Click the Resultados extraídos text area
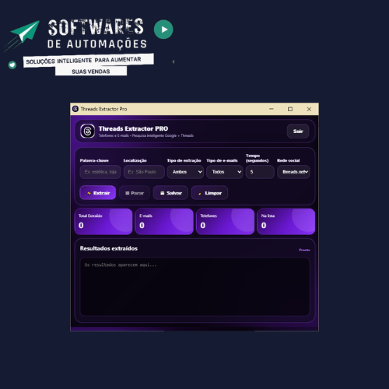Image resolution: width=389 pixels, height=389 pixels. pyautogui.click(x=194, y=286)
